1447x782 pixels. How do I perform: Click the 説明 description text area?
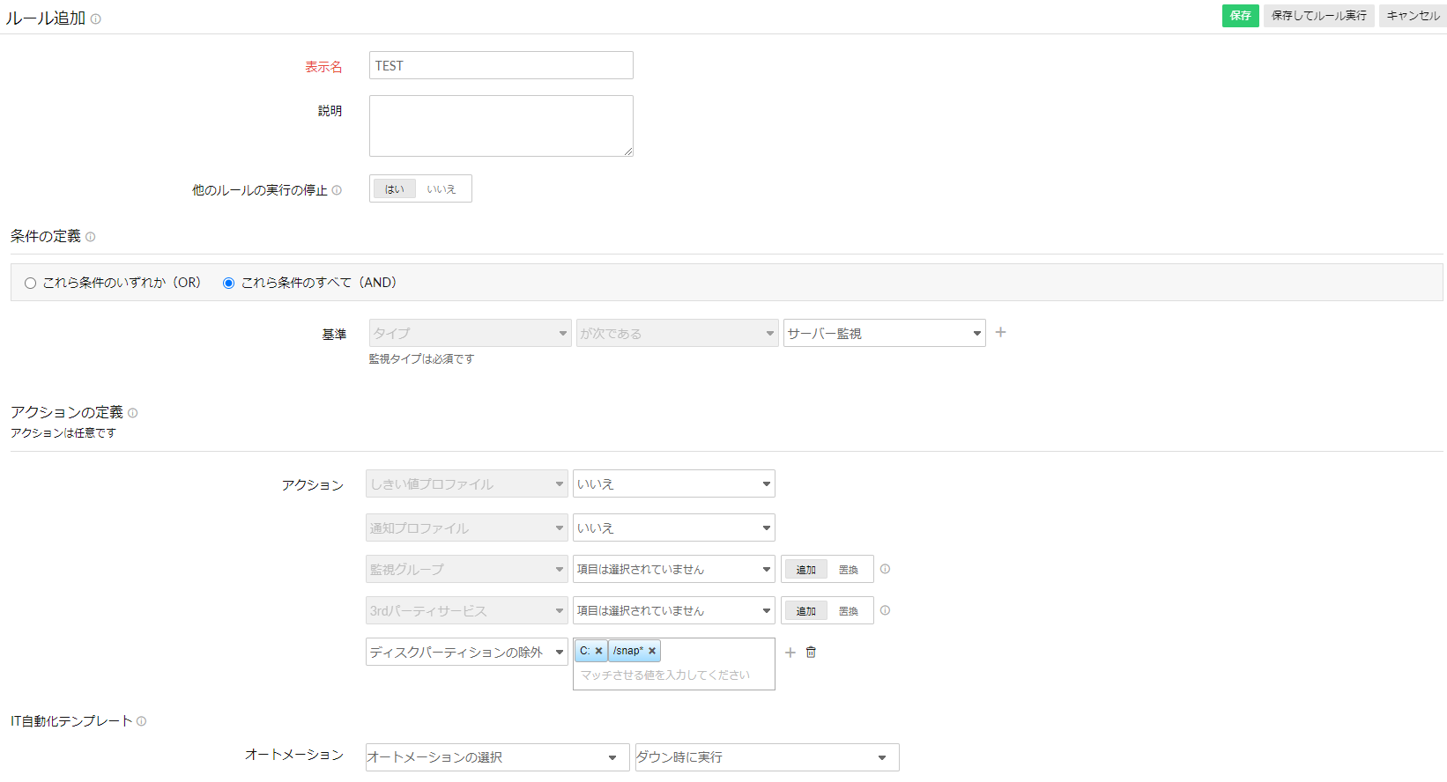[x=501, y=126]
